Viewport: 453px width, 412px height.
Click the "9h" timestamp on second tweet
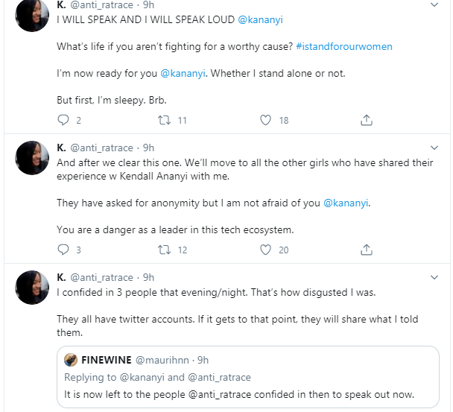tap(148, 148)
